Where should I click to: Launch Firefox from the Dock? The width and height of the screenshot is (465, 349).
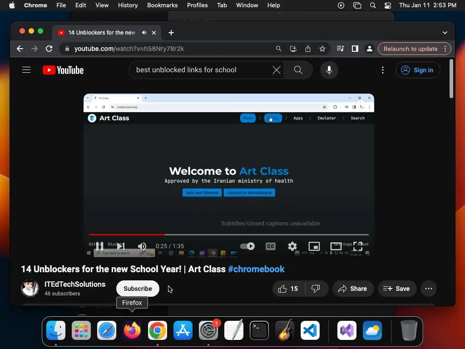click(x=132, y=330)
